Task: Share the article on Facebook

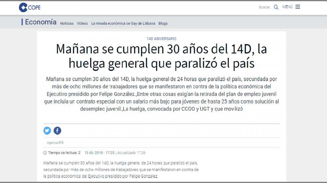Action: click(57, 131)
